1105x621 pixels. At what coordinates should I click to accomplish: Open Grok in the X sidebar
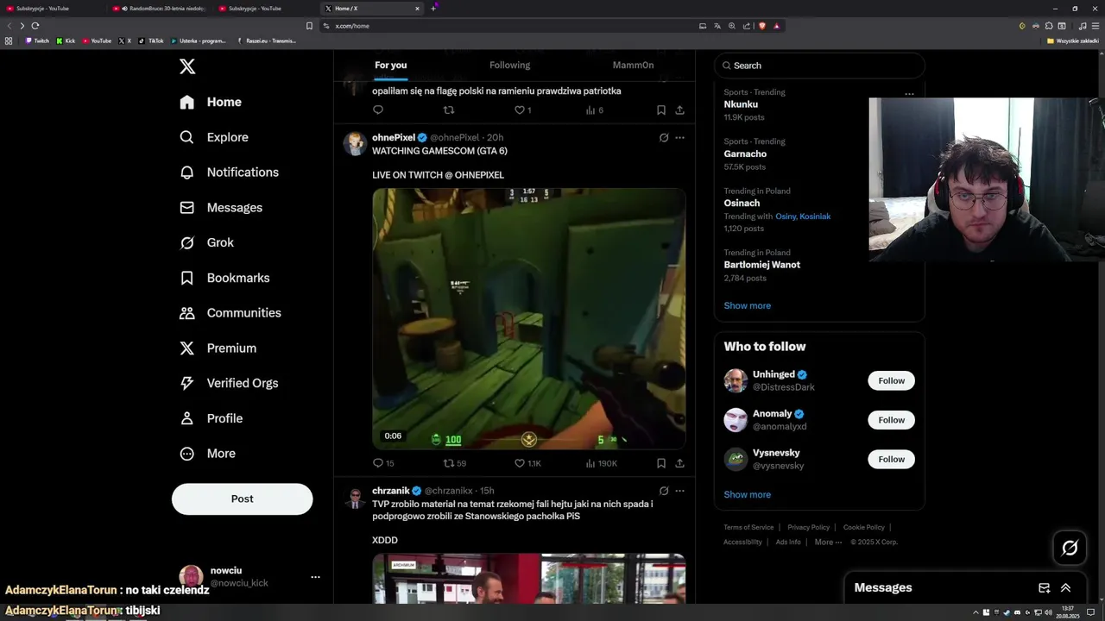tap(207, 243)
